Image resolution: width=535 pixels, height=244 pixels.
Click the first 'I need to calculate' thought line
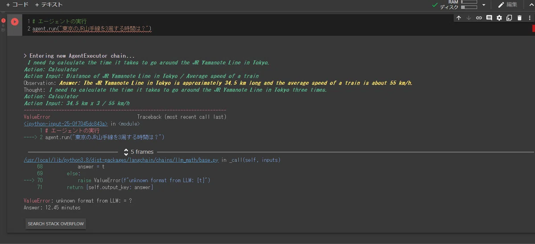tap(148, 63)
